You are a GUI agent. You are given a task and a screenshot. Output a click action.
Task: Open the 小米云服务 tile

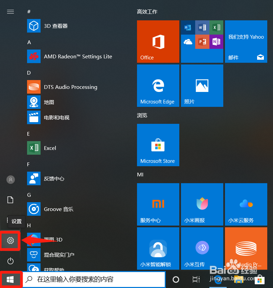pyautogui.click(x=246, y=204)
